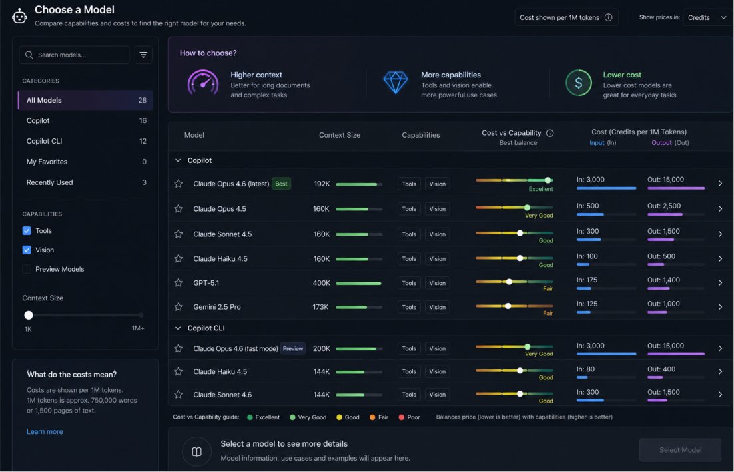This screenshot has height=472, width=734.
Task: Select the All Models category
Action: 85,100
